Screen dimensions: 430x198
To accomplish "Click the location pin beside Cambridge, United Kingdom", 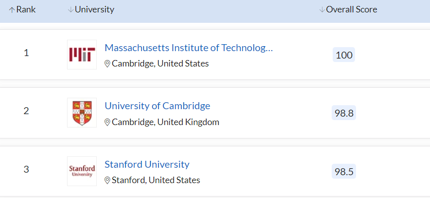I will click(107, 122).
